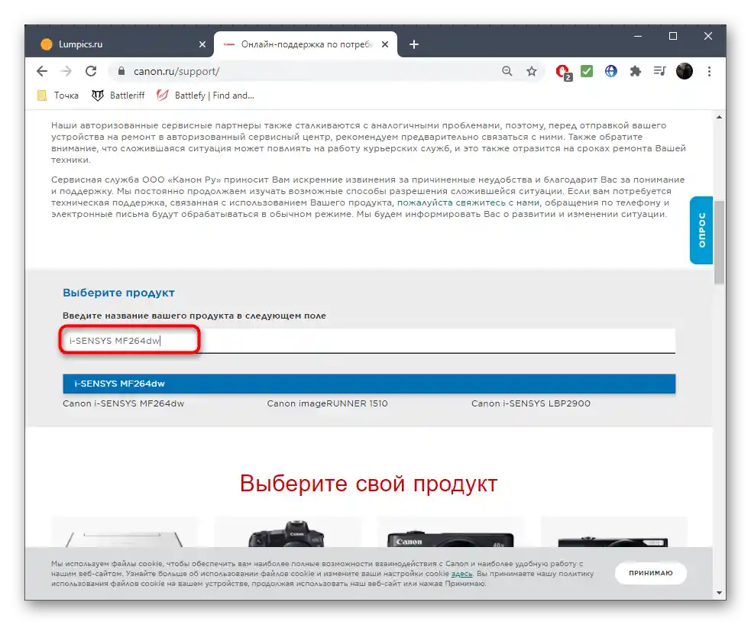
Task: Open a new browser tab
Action: [414, 44]
